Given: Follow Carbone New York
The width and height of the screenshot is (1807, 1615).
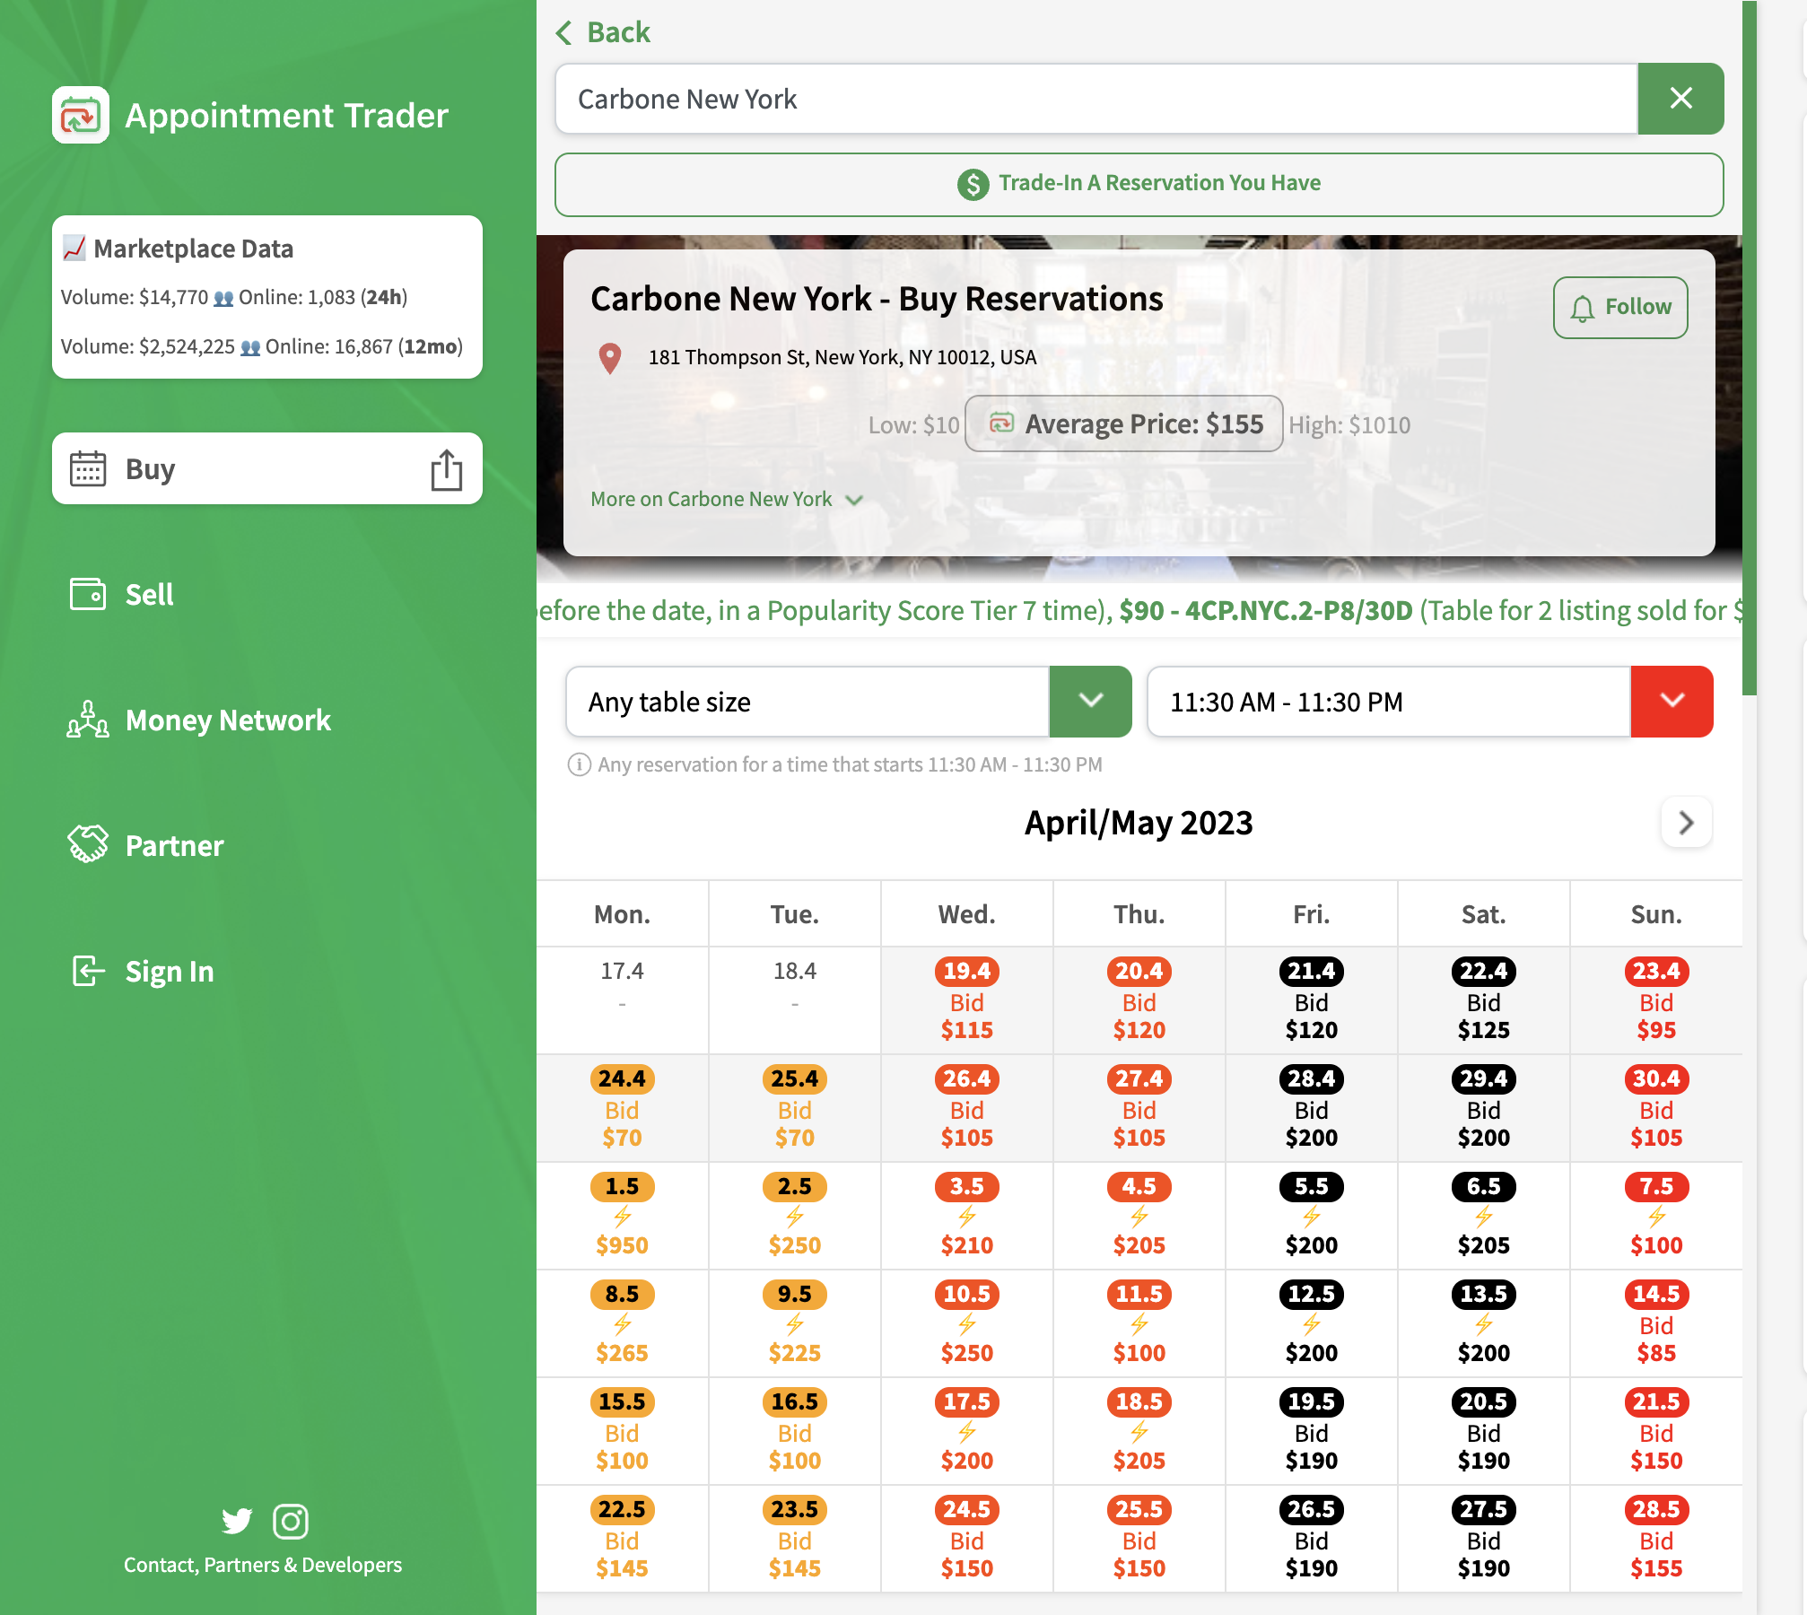Looking at the screenshot, I should 1620,308.
